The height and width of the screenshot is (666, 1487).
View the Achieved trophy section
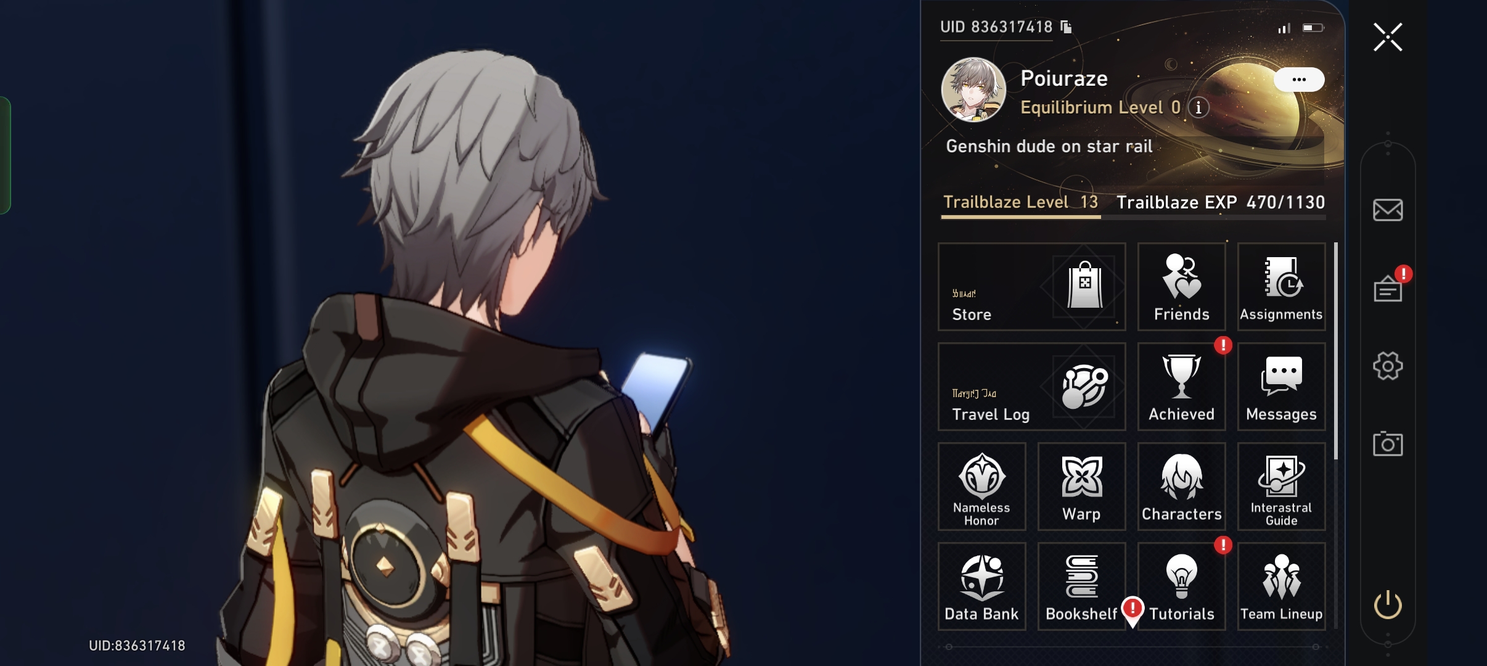click(1181, 387)
